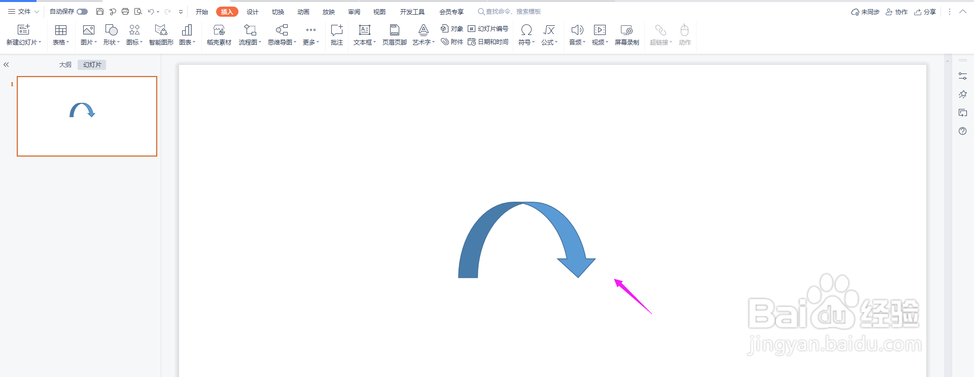Click the Picture (图片) icon
This screenshot has width=974, height=377.
click(x=89, y=30)
